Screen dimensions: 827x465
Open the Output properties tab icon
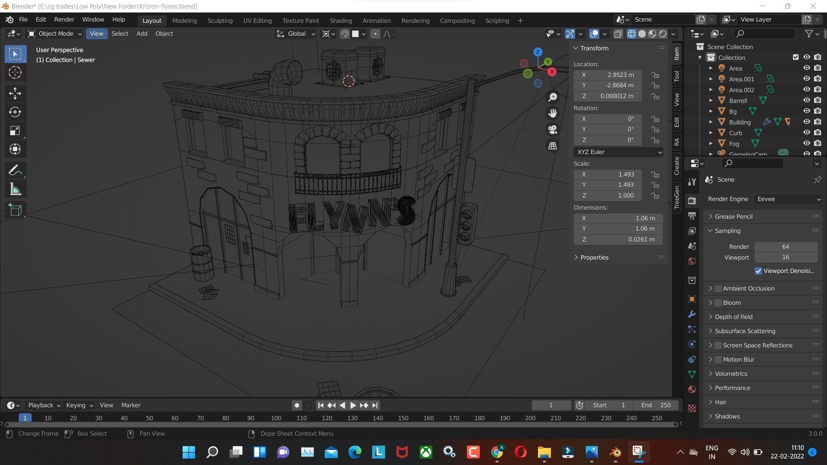click(692, 216)
